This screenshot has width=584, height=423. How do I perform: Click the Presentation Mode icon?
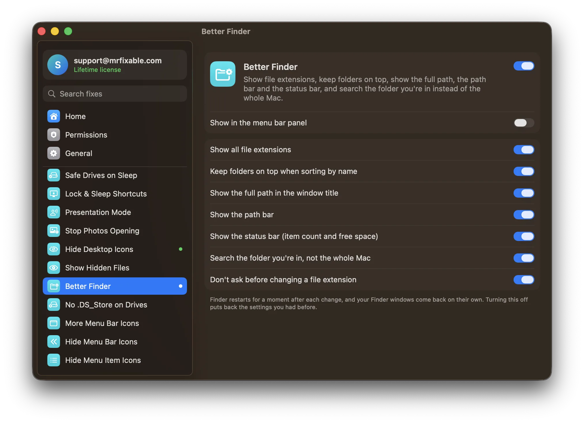click(54, 212)
